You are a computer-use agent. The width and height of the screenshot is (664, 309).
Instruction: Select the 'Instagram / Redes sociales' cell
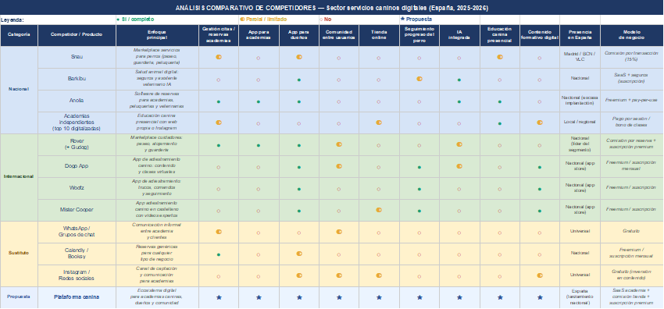(77, 275)
